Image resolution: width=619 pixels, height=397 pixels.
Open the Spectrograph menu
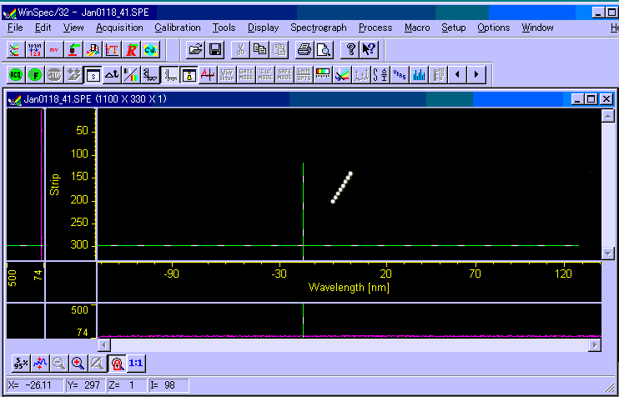coord(319,28)
